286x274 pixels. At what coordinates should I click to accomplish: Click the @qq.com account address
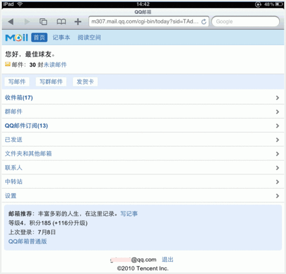(x=133, y=260)
